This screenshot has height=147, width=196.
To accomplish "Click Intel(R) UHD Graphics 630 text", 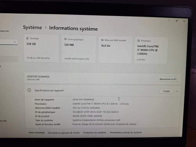I will 77,59.
